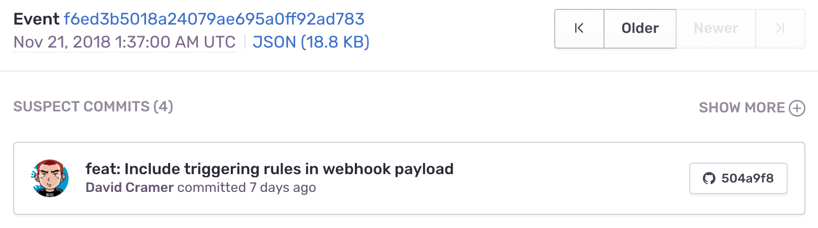818x228 pixels.
Task: Open the JSON (18.8 KB) link
Action: pyautogui.click(x=311, y=42)
